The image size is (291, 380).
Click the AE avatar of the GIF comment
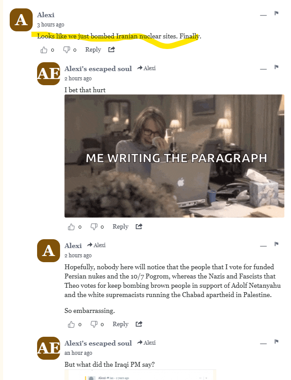(x=49, y=74)
